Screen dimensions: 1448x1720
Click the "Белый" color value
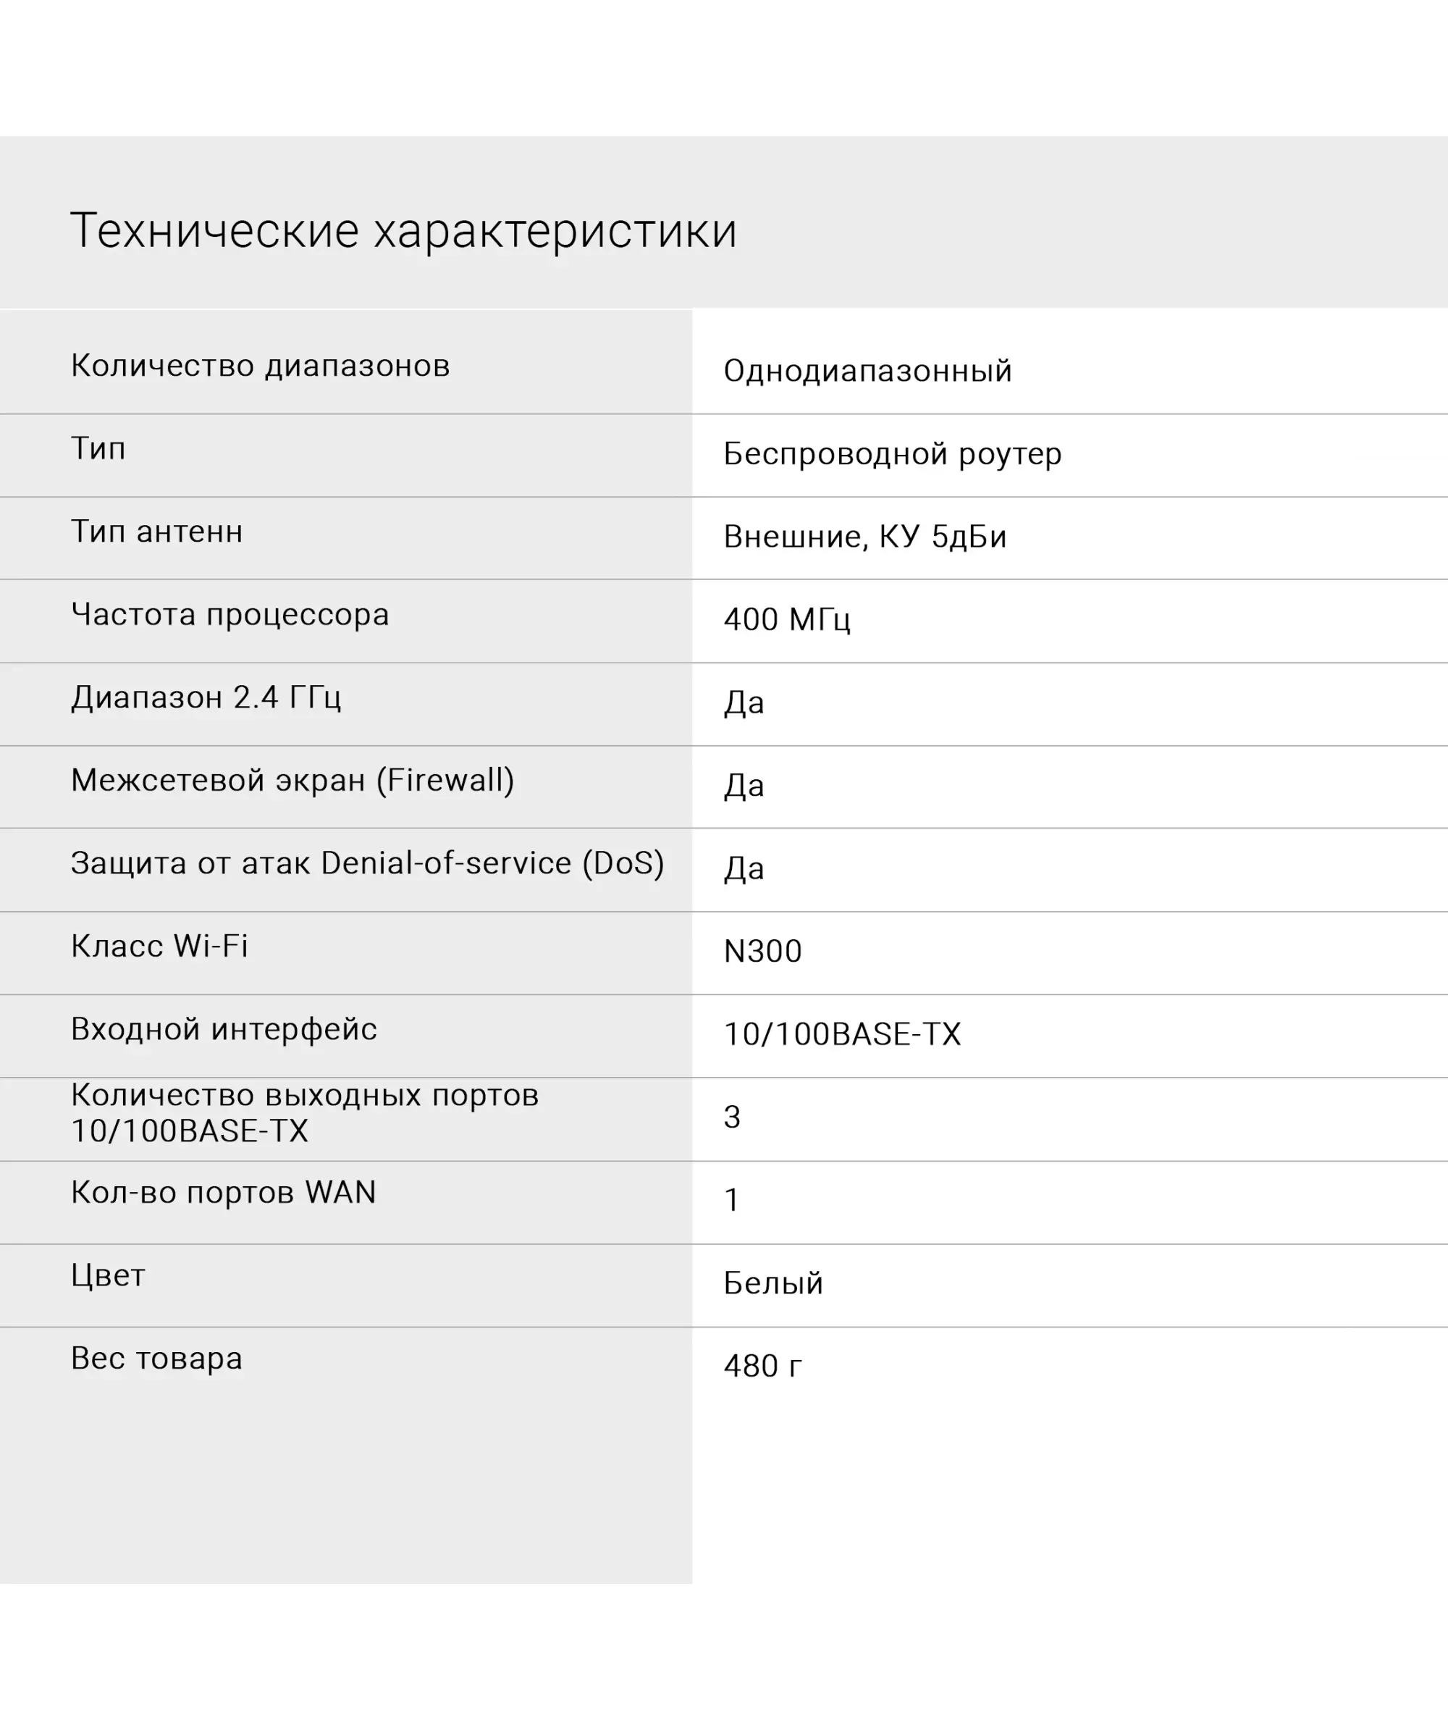[773, 1283]
